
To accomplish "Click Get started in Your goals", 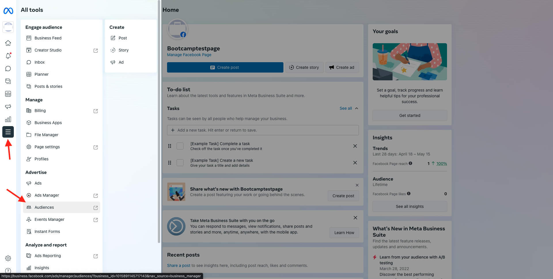I will 410,115.
